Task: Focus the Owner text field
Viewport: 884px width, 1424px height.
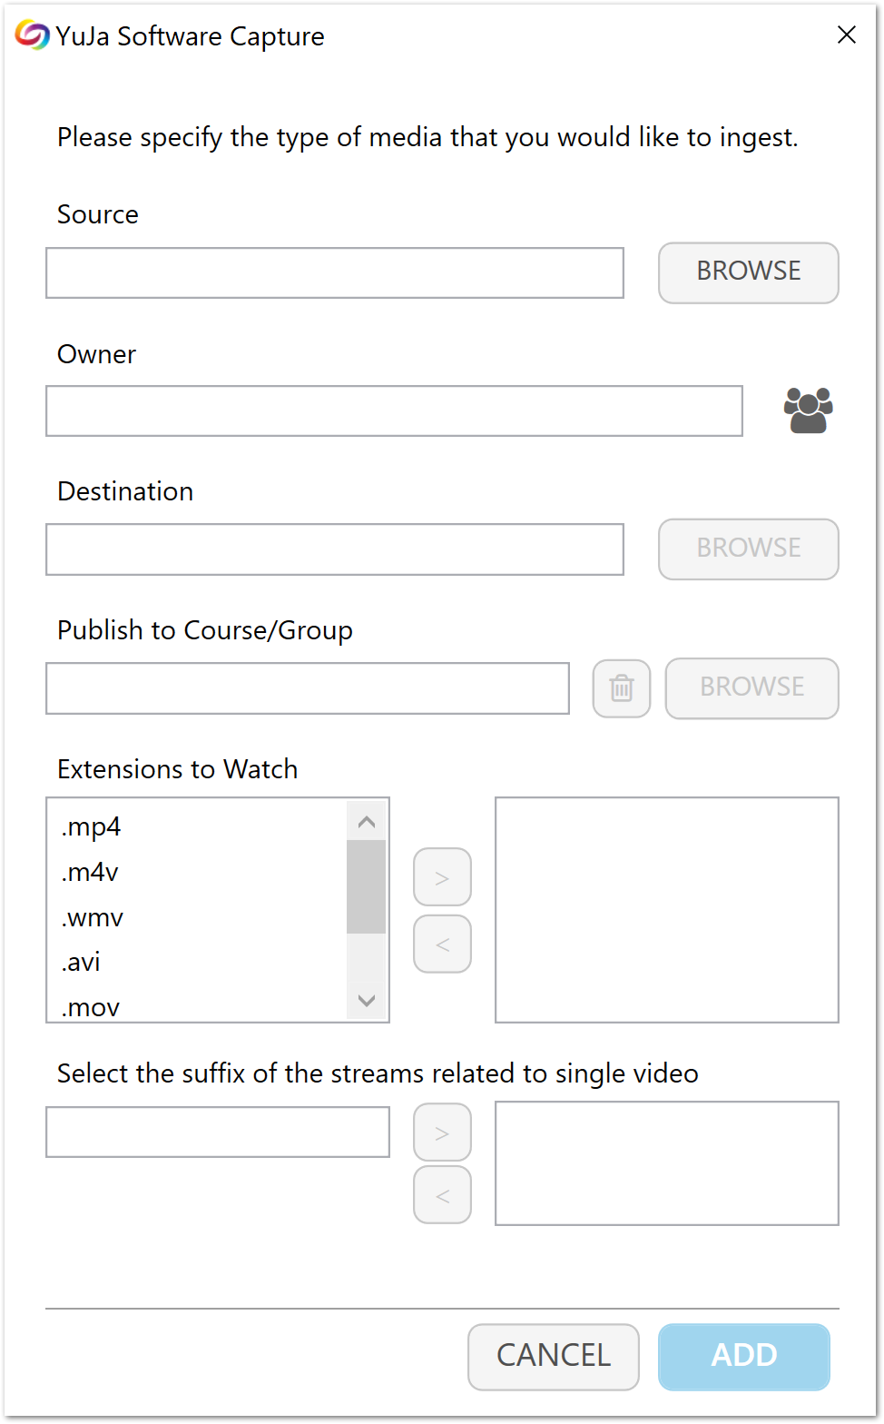Action: coord(394,411)
